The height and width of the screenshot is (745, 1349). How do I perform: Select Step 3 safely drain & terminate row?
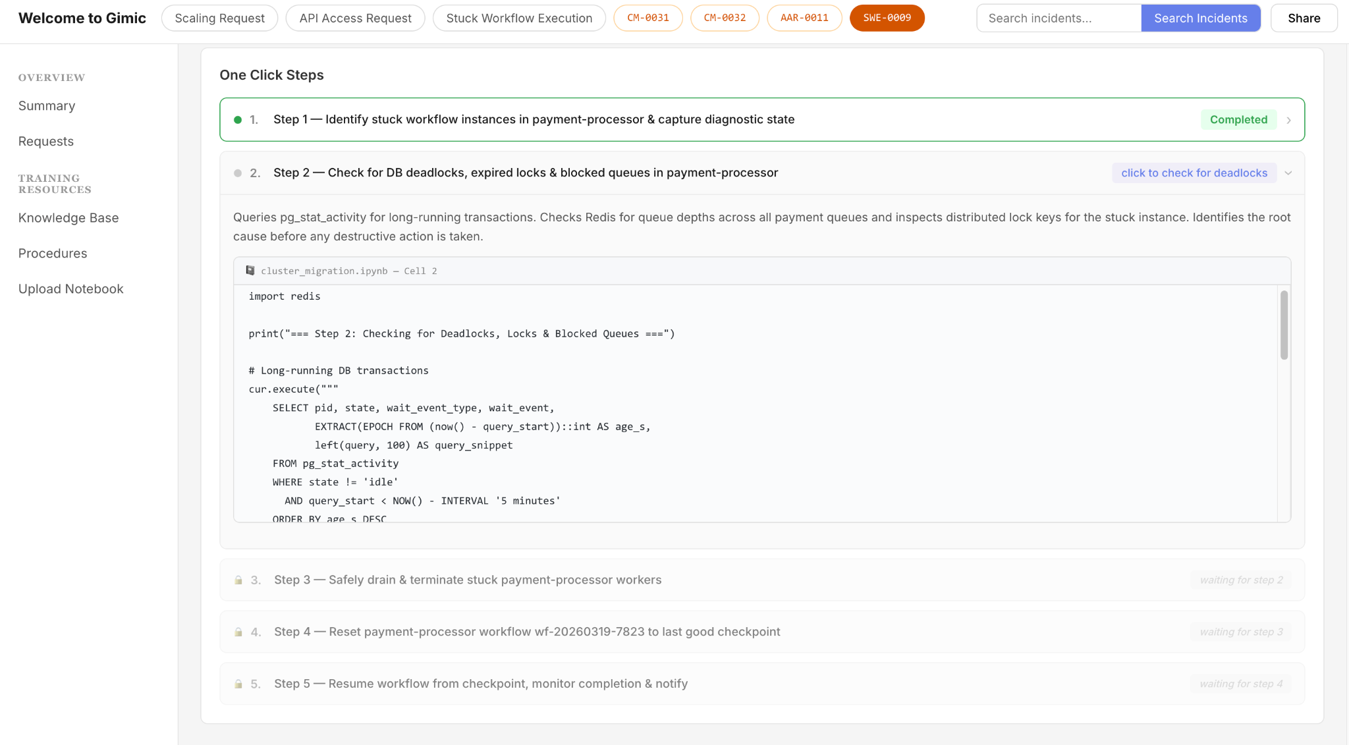762,580
